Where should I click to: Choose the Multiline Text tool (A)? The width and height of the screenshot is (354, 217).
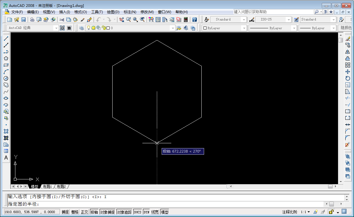(6, 158)
